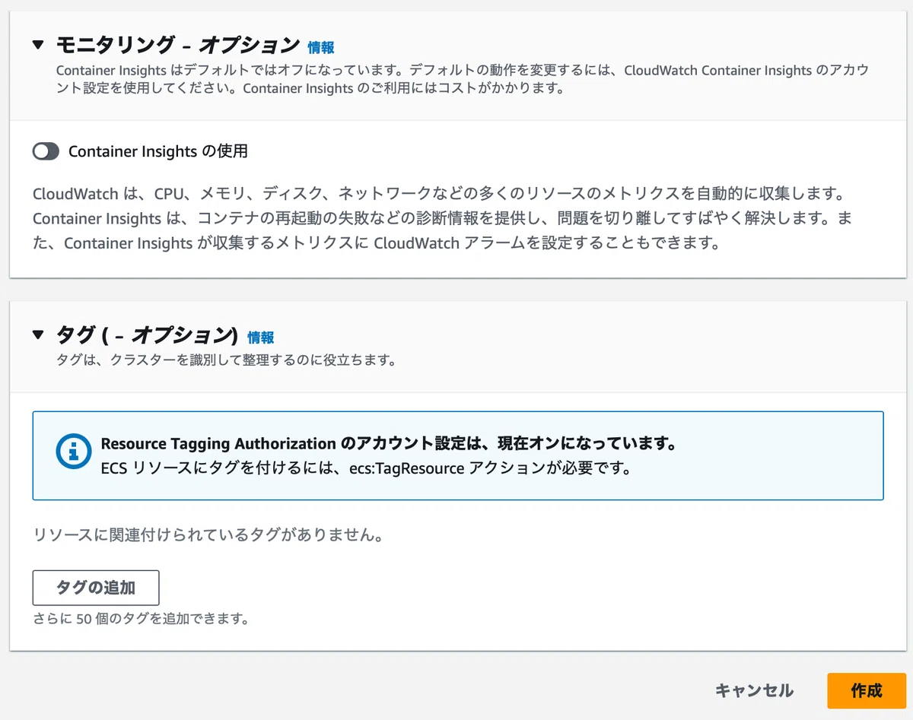Toggle the Container Insights の使用 switch
Screen dimensions: 913x720
pyautogui.click(x=46, y=152)
